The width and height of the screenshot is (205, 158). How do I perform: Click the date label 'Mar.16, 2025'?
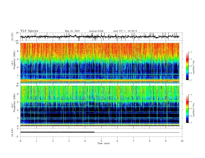72,31
